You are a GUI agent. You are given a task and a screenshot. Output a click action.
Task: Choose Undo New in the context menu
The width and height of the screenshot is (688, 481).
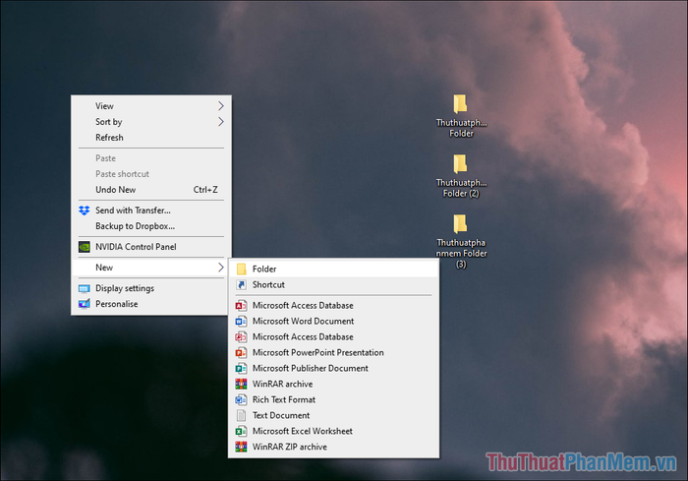coord(151,190)
